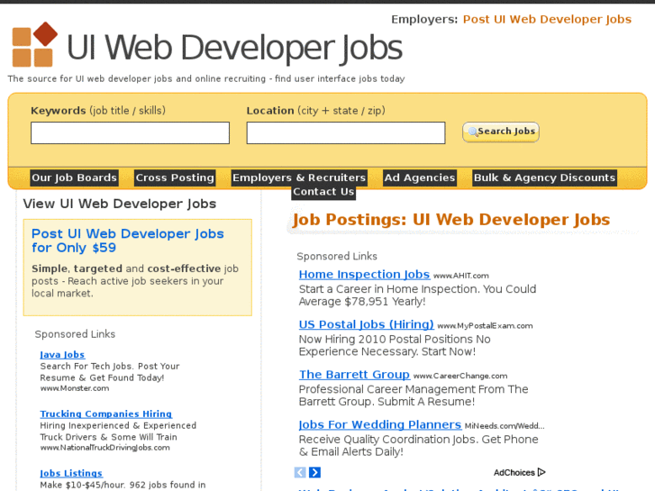Open Post UI Web Developer Jobs for Only $59

point(128,241)
